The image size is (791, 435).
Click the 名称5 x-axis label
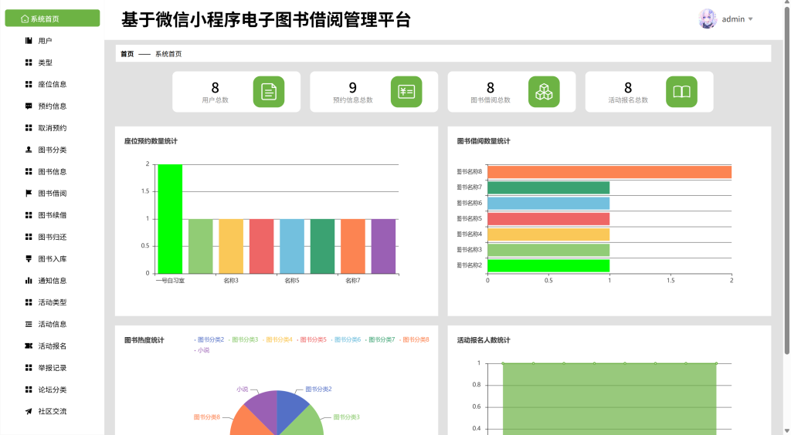(x=291, y=281)
